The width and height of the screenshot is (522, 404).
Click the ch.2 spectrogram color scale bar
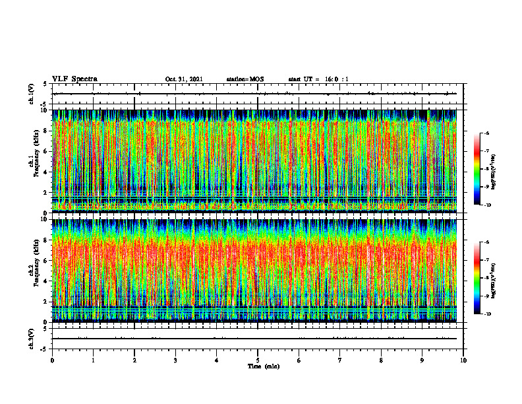coord(477,278)
